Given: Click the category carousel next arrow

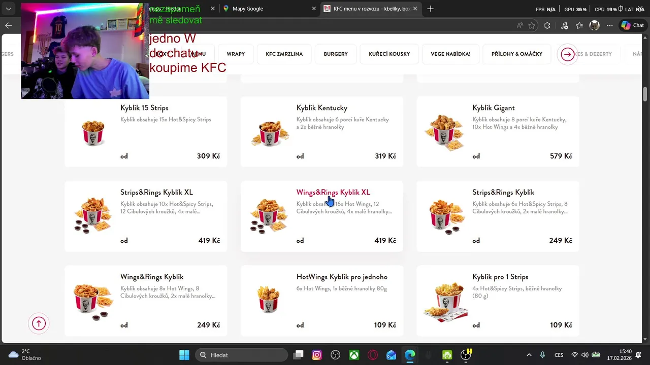Looking at the screenshot, I should coord(568,54).
